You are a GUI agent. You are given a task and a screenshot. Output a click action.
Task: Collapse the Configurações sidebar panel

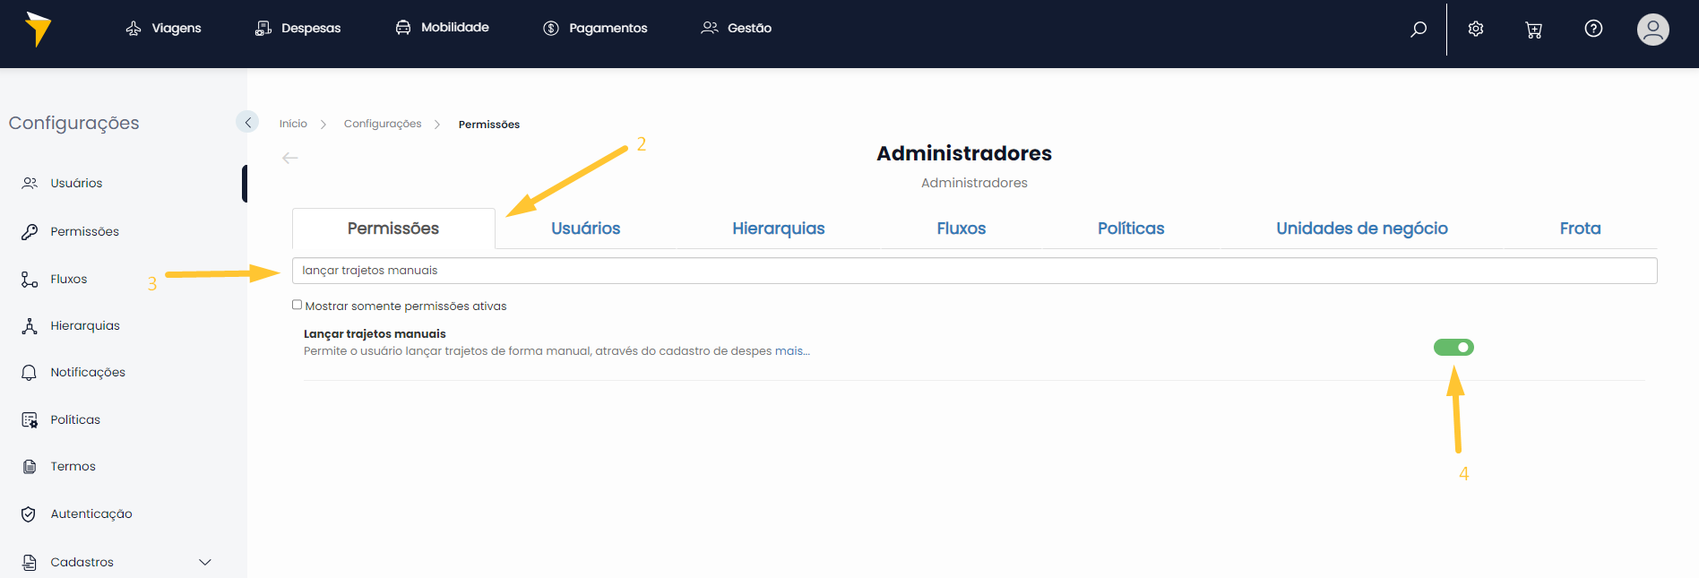247,122
